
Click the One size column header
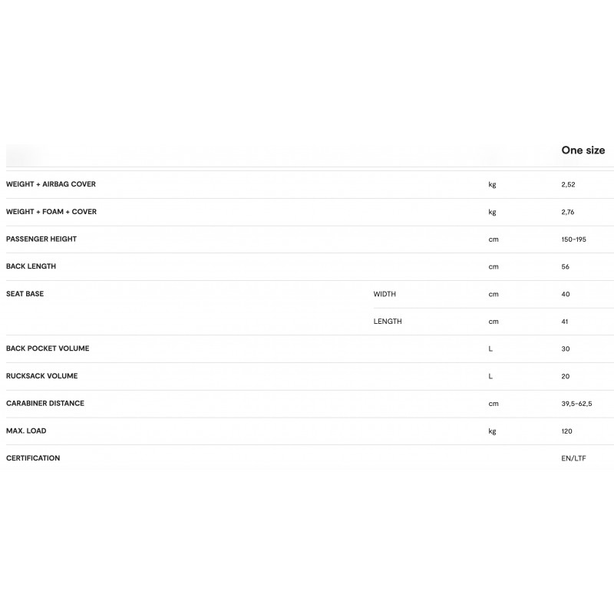point(583,150)
